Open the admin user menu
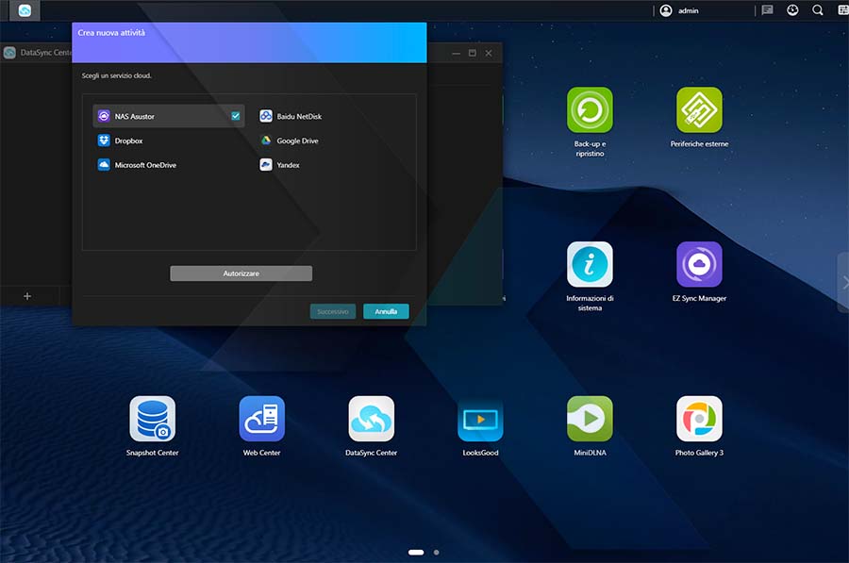849x563 pixels. [x=680, y=10]
